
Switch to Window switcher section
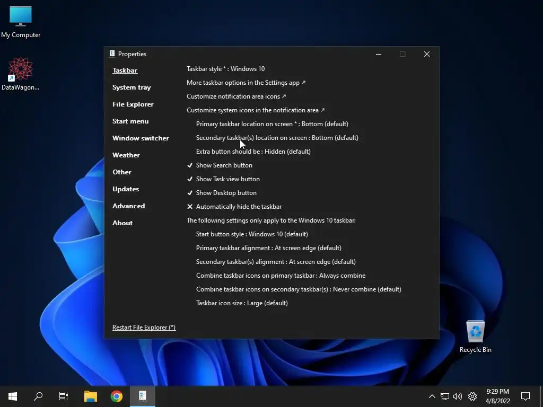click(141, 138)
